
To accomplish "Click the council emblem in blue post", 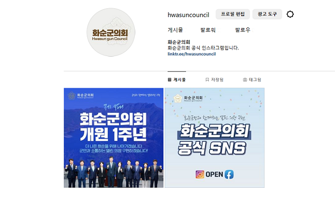I will pyautogui.click(x=72, y=95).
